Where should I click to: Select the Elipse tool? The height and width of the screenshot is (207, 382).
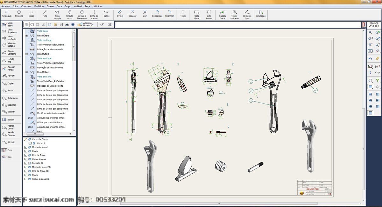(x=31, y=14)
